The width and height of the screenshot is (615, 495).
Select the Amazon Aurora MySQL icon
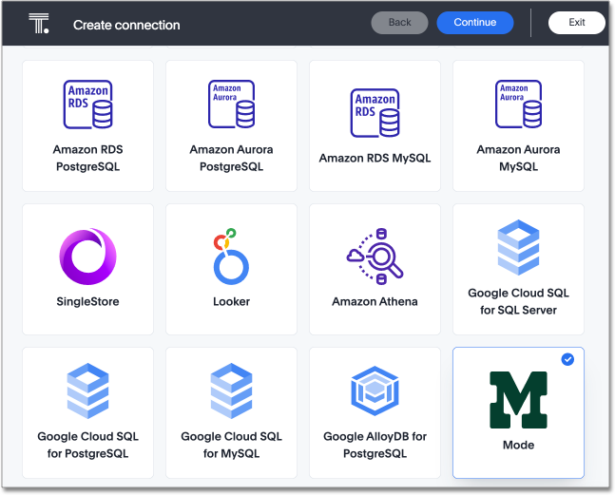[x=518, y=105]
